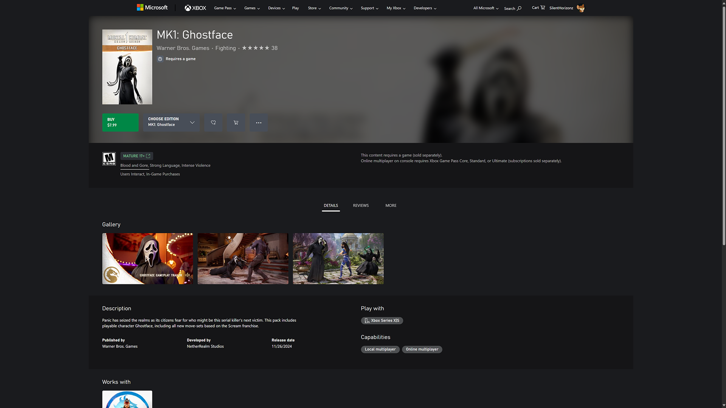
Task: Click the Local multiplayer capability tag
Action: [x=380, y=349]
